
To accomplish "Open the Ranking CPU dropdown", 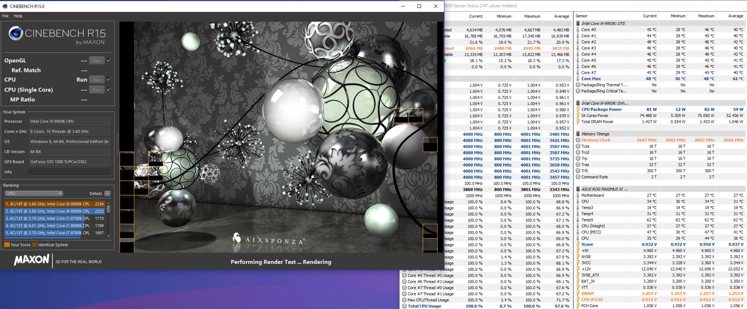I will pos(34,194).
